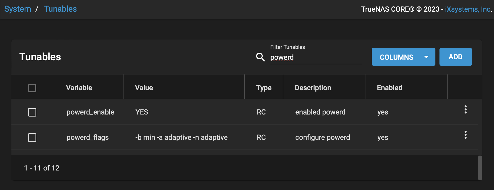Open the powerd_flags row options menu
The height and width of the screenshot is (190, 494).
[x=465, y=135]
